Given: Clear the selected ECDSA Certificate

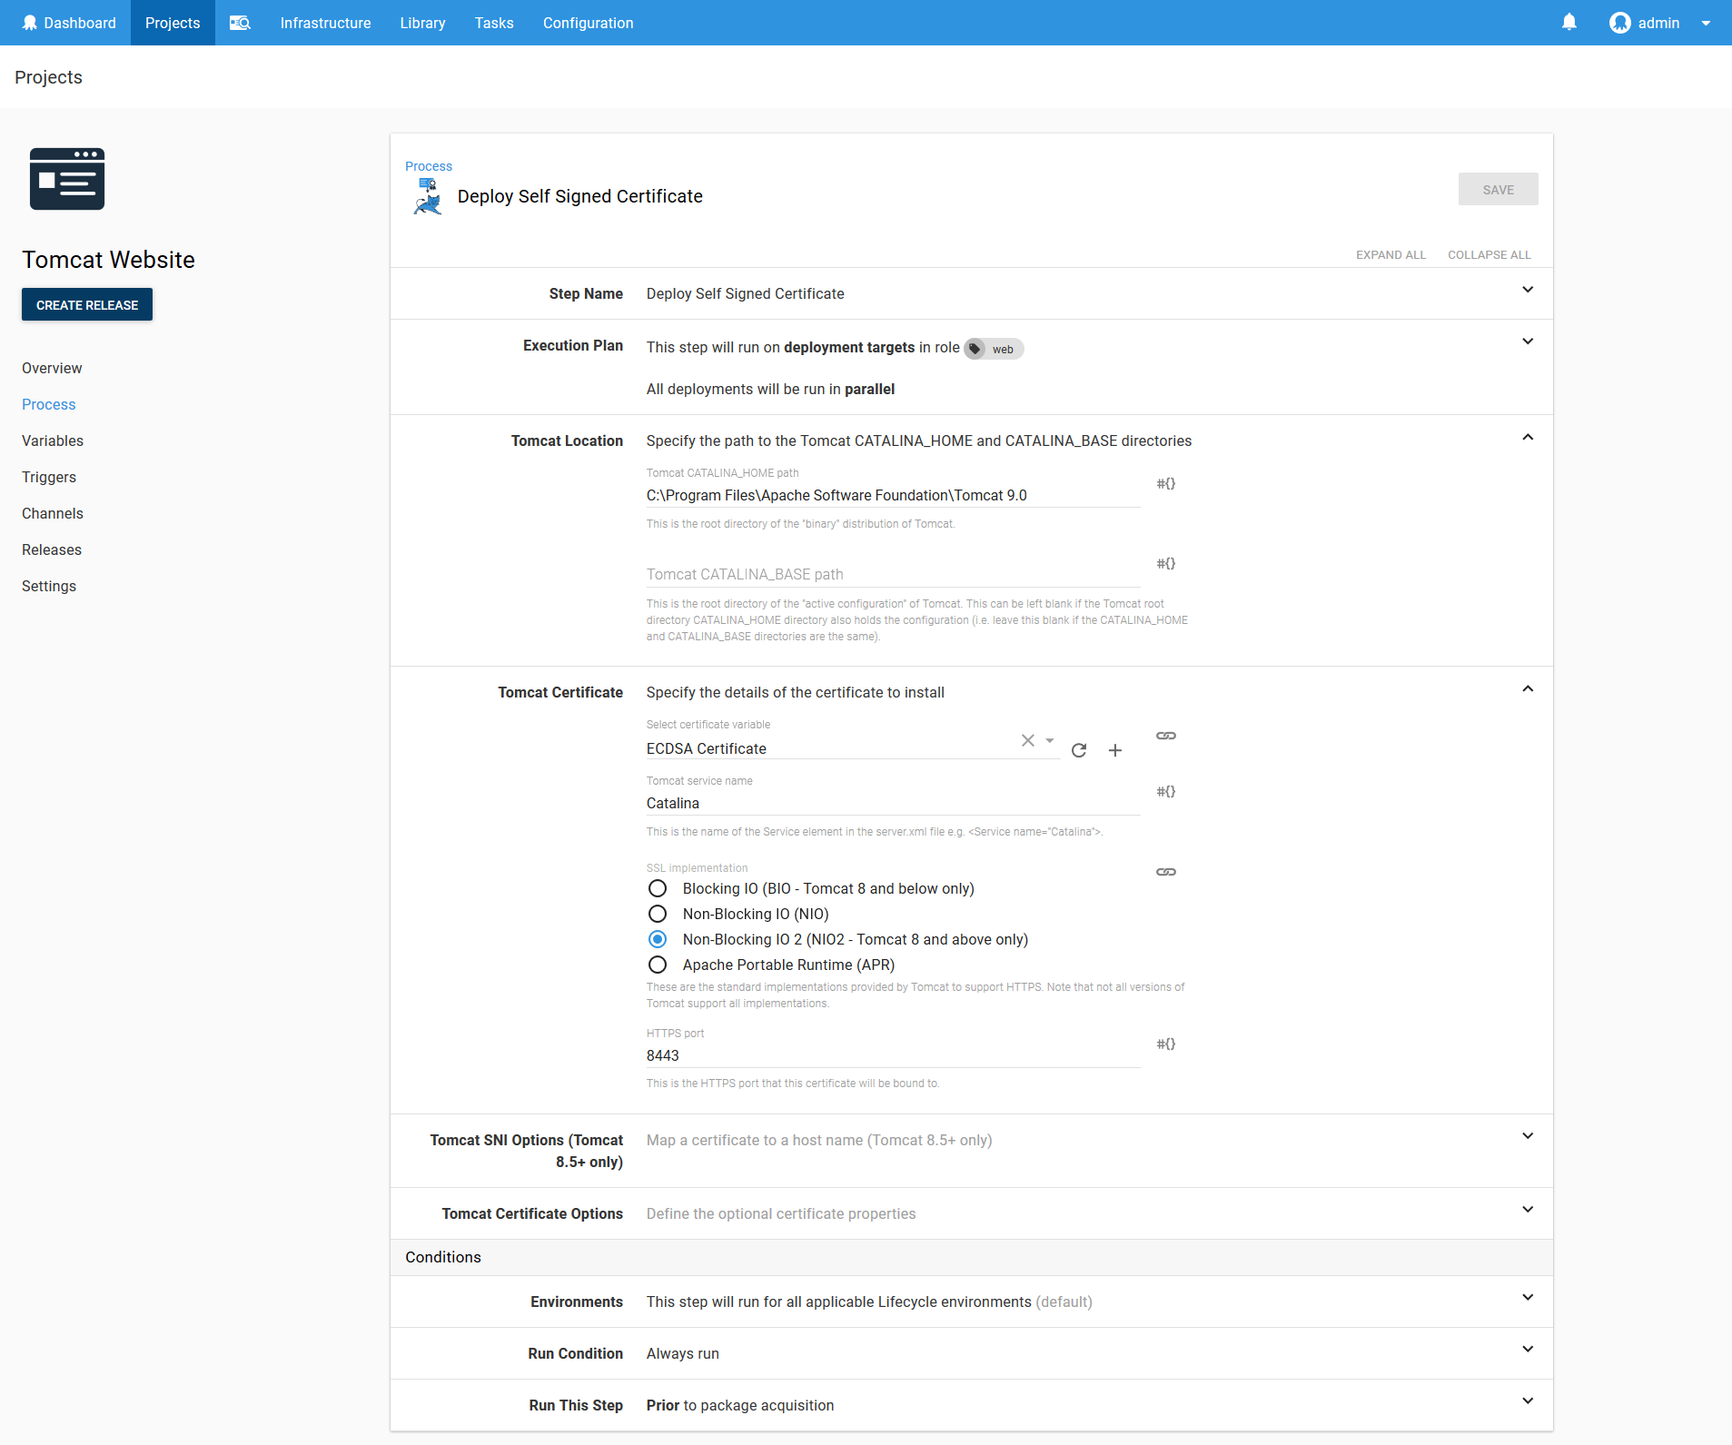Looking at the screenshot, I should pyautogui.click(x=1027, y=741).
